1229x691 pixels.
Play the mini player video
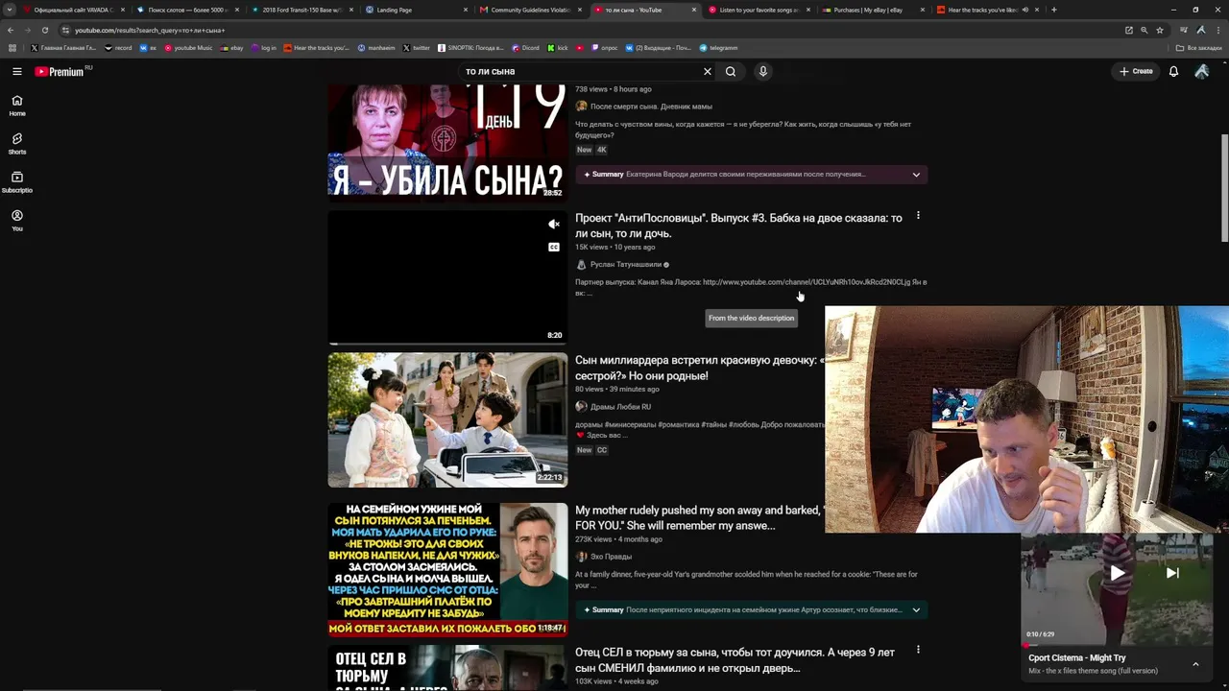pos(1117,573)
